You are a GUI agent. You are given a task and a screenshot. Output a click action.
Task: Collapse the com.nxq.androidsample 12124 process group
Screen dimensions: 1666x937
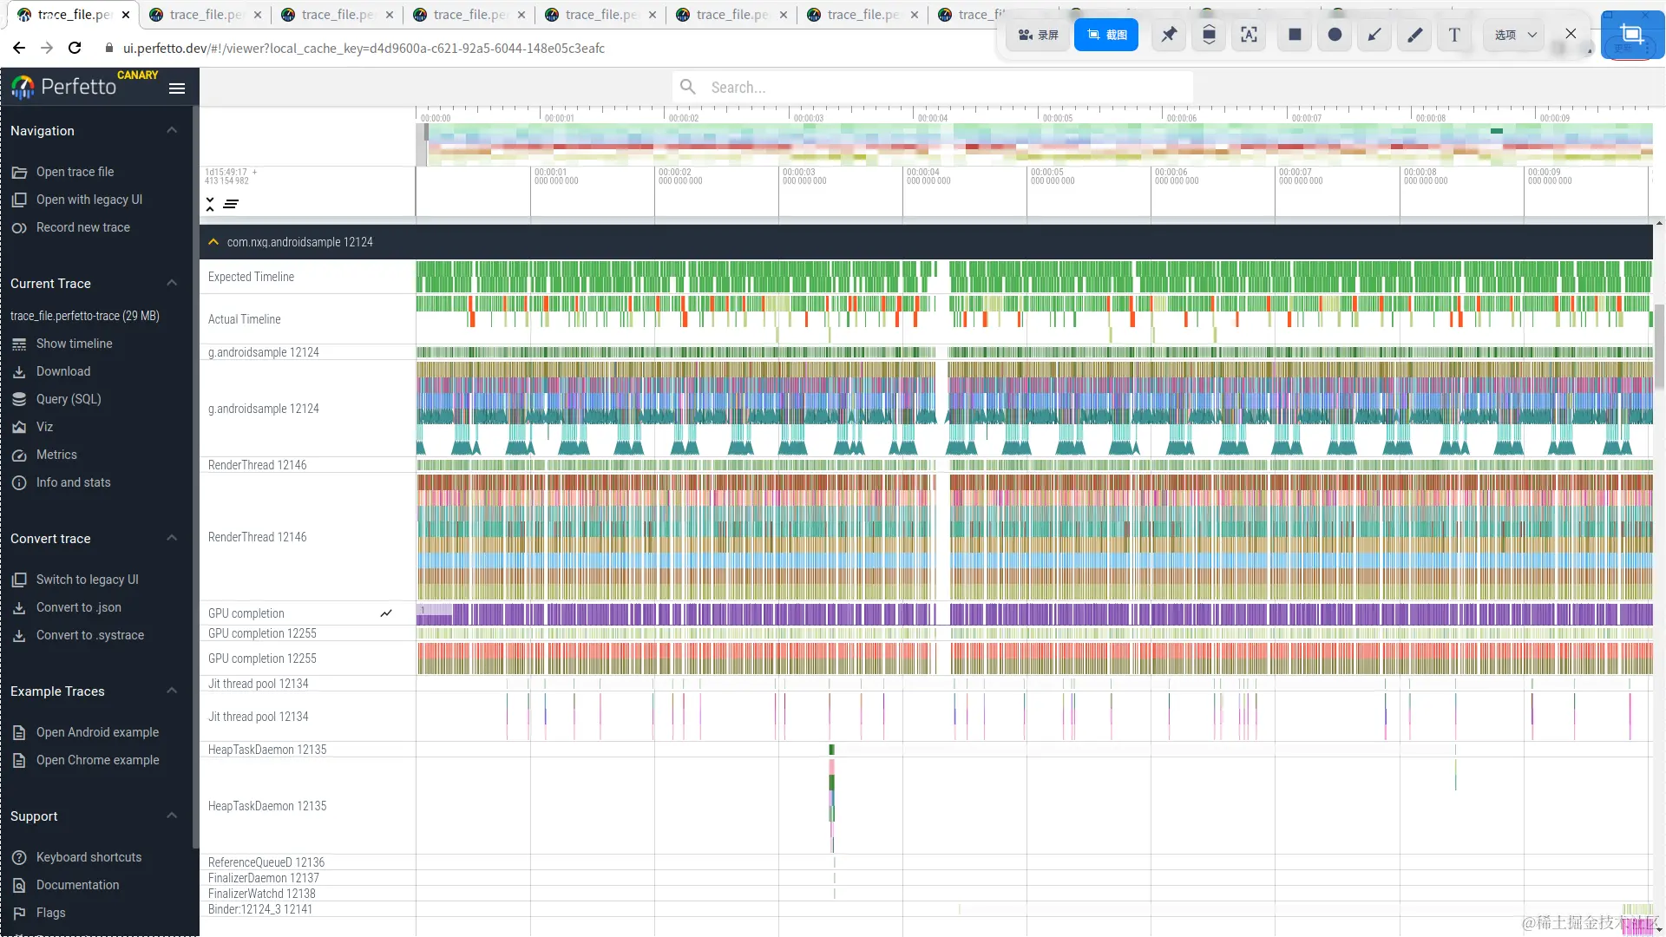coord(213,242)
